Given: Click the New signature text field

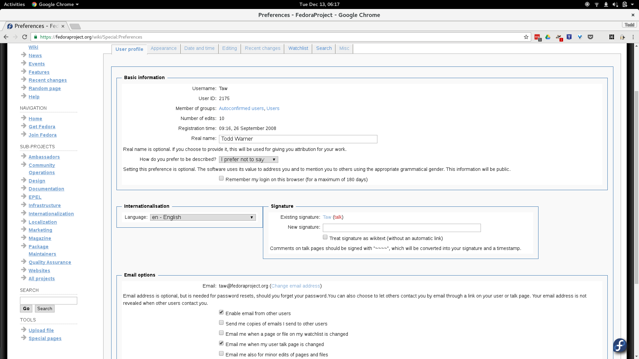Looking at the screenshot, I should (402, 228).
